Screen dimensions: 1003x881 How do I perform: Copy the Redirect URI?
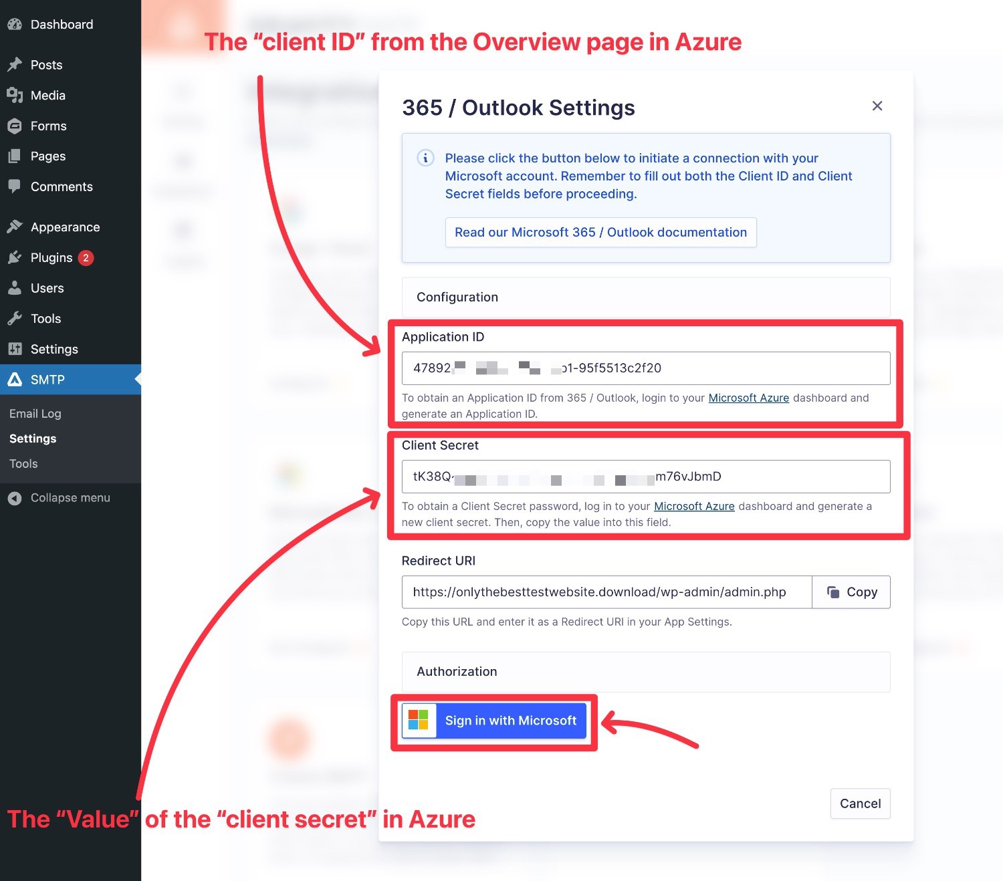pyautogui.click(x=851, y=592)
